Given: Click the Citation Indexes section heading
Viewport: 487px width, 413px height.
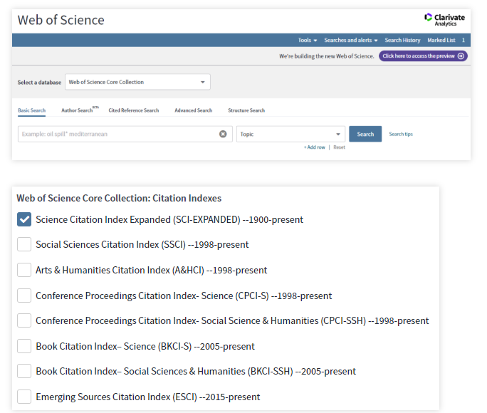Looking at the screenshot, I should (x=119, y=198).
